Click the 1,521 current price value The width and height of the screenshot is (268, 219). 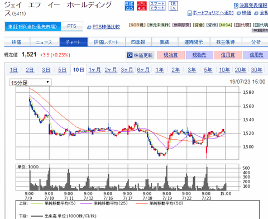click(x=29, y=55)
